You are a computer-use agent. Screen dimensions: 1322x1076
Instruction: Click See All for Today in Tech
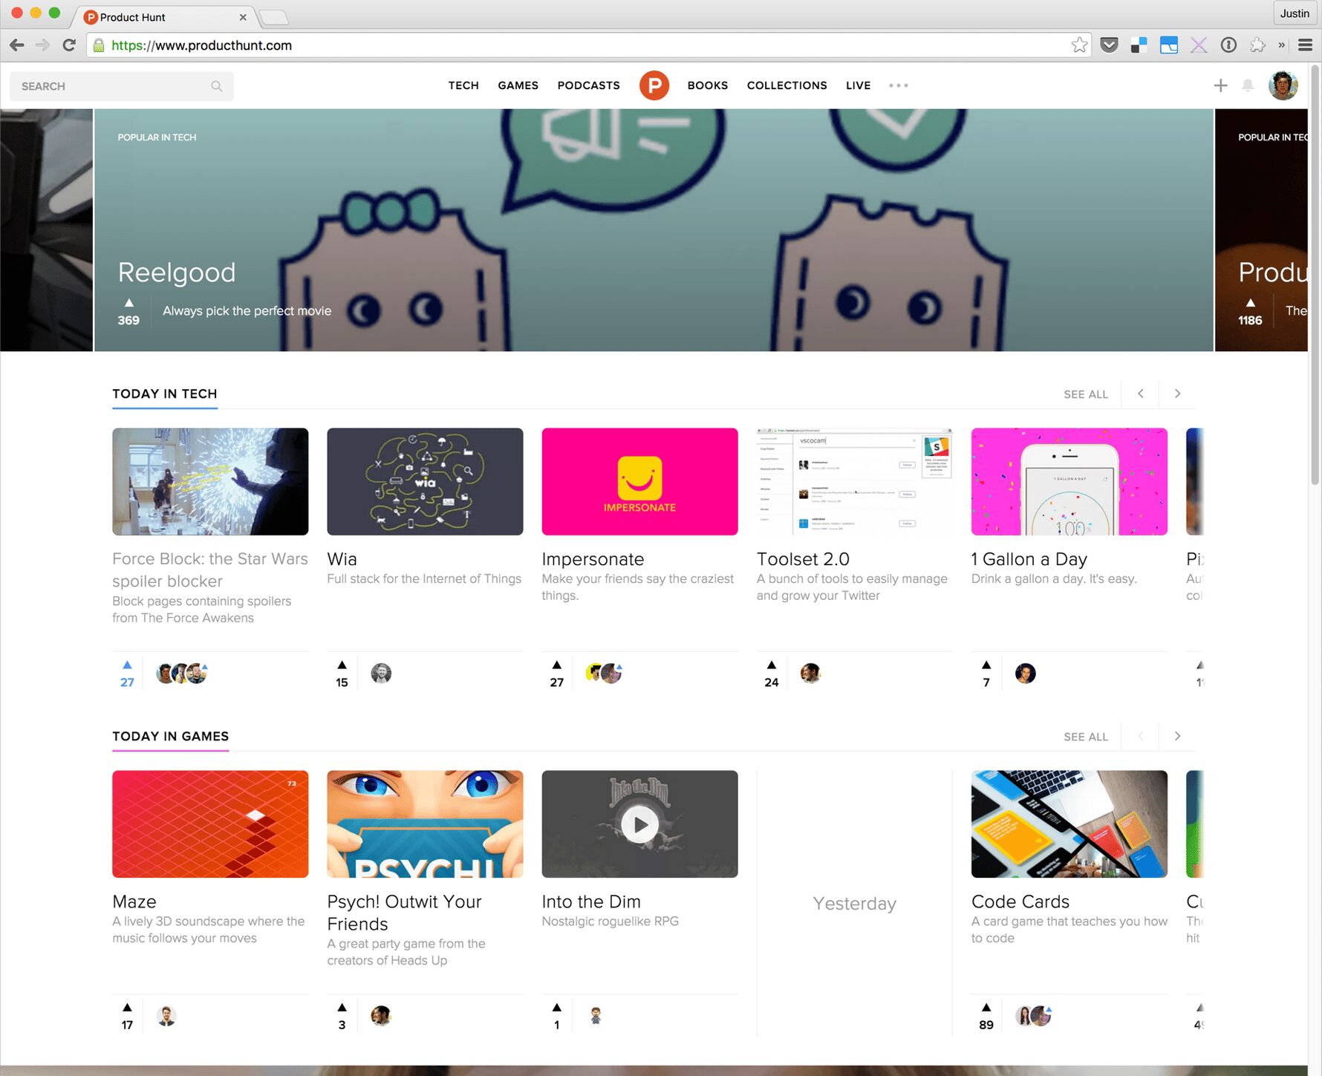1085,394
